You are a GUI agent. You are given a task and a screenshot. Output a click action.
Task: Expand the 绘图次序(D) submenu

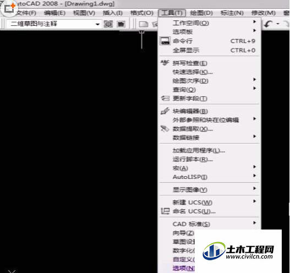[x=210, y=81]
